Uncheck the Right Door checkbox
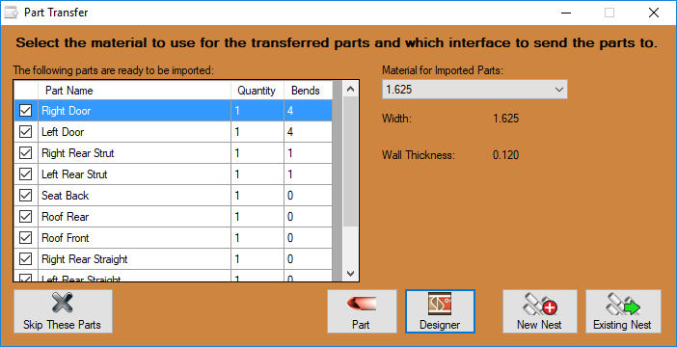The height and width of the screenshot is (347, 677). click(x=25, y=111)
